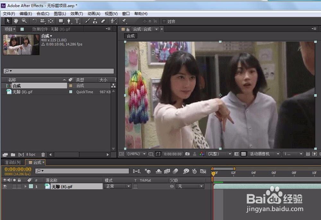The image size is (321, 220).
Task: Open the 合成(C) menu
Action: click(43, 14)
